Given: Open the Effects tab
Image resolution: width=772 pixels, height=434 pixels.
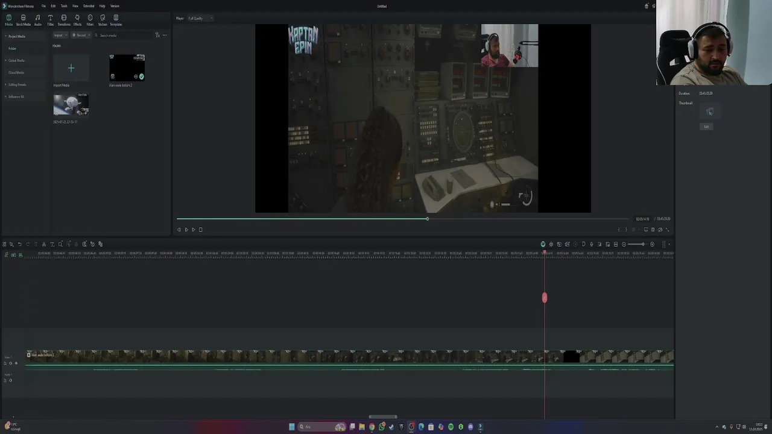Looking at the screenshot, I should coord(77,20).
